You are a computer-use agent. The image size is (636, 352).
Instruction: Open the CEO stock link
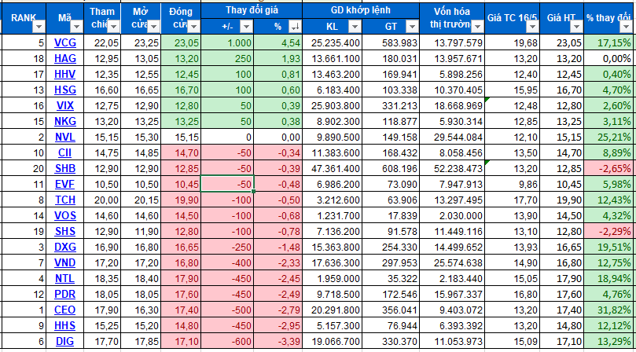click(65, 310)
